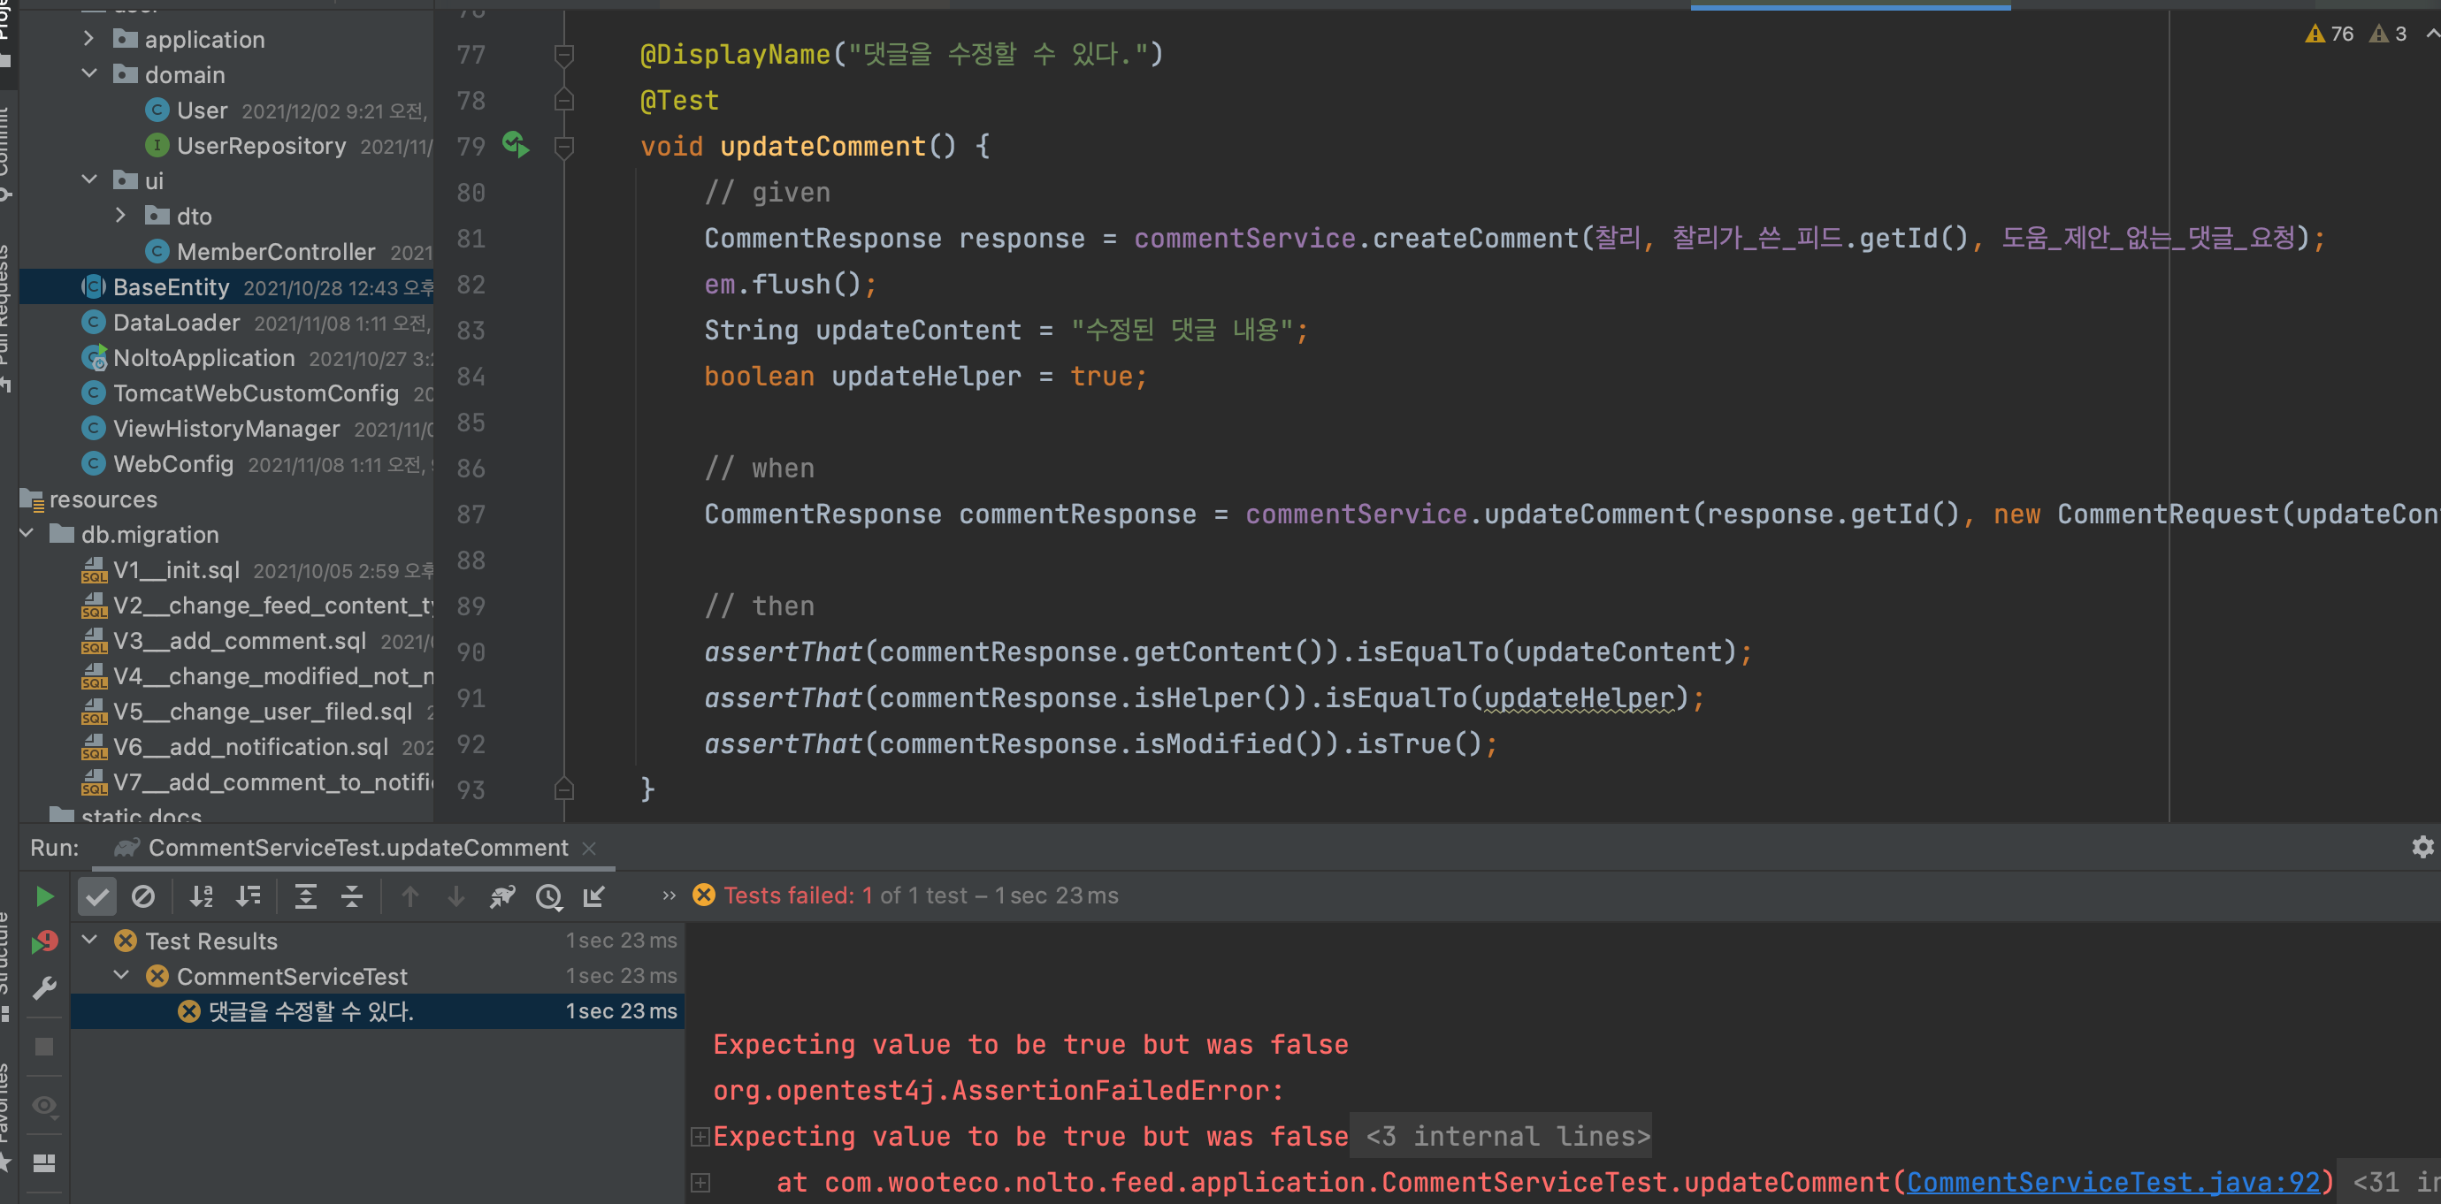Screen dimensions: 2441x1204
Task: Toggle Show Passed tests checkmark
Action: coord(96,896)
